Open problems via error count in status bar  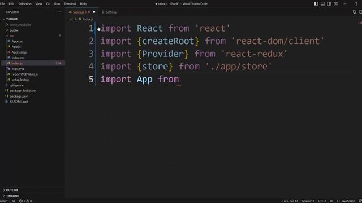tap(25, 201)
